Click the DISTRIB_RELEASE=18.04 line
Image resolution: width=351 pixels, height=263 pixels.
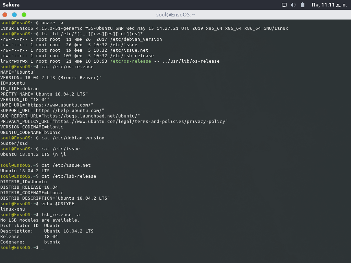click(29, 187)
